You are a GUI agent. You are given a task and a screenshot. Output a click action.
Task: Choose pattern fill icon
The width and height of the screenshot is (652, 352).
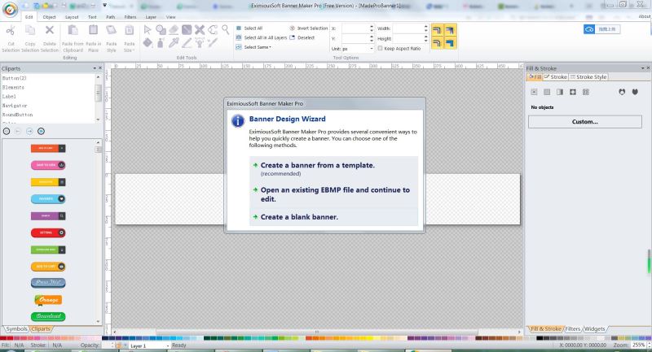[586, 92]
